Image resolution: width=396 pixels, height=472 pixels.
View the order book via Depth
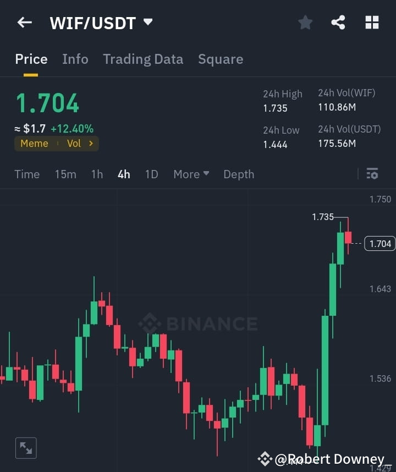tap(239, 174)
